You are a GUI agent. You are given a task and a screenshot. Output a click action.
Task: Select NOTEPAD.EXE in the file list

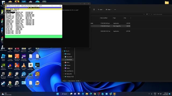pos(19,16)
